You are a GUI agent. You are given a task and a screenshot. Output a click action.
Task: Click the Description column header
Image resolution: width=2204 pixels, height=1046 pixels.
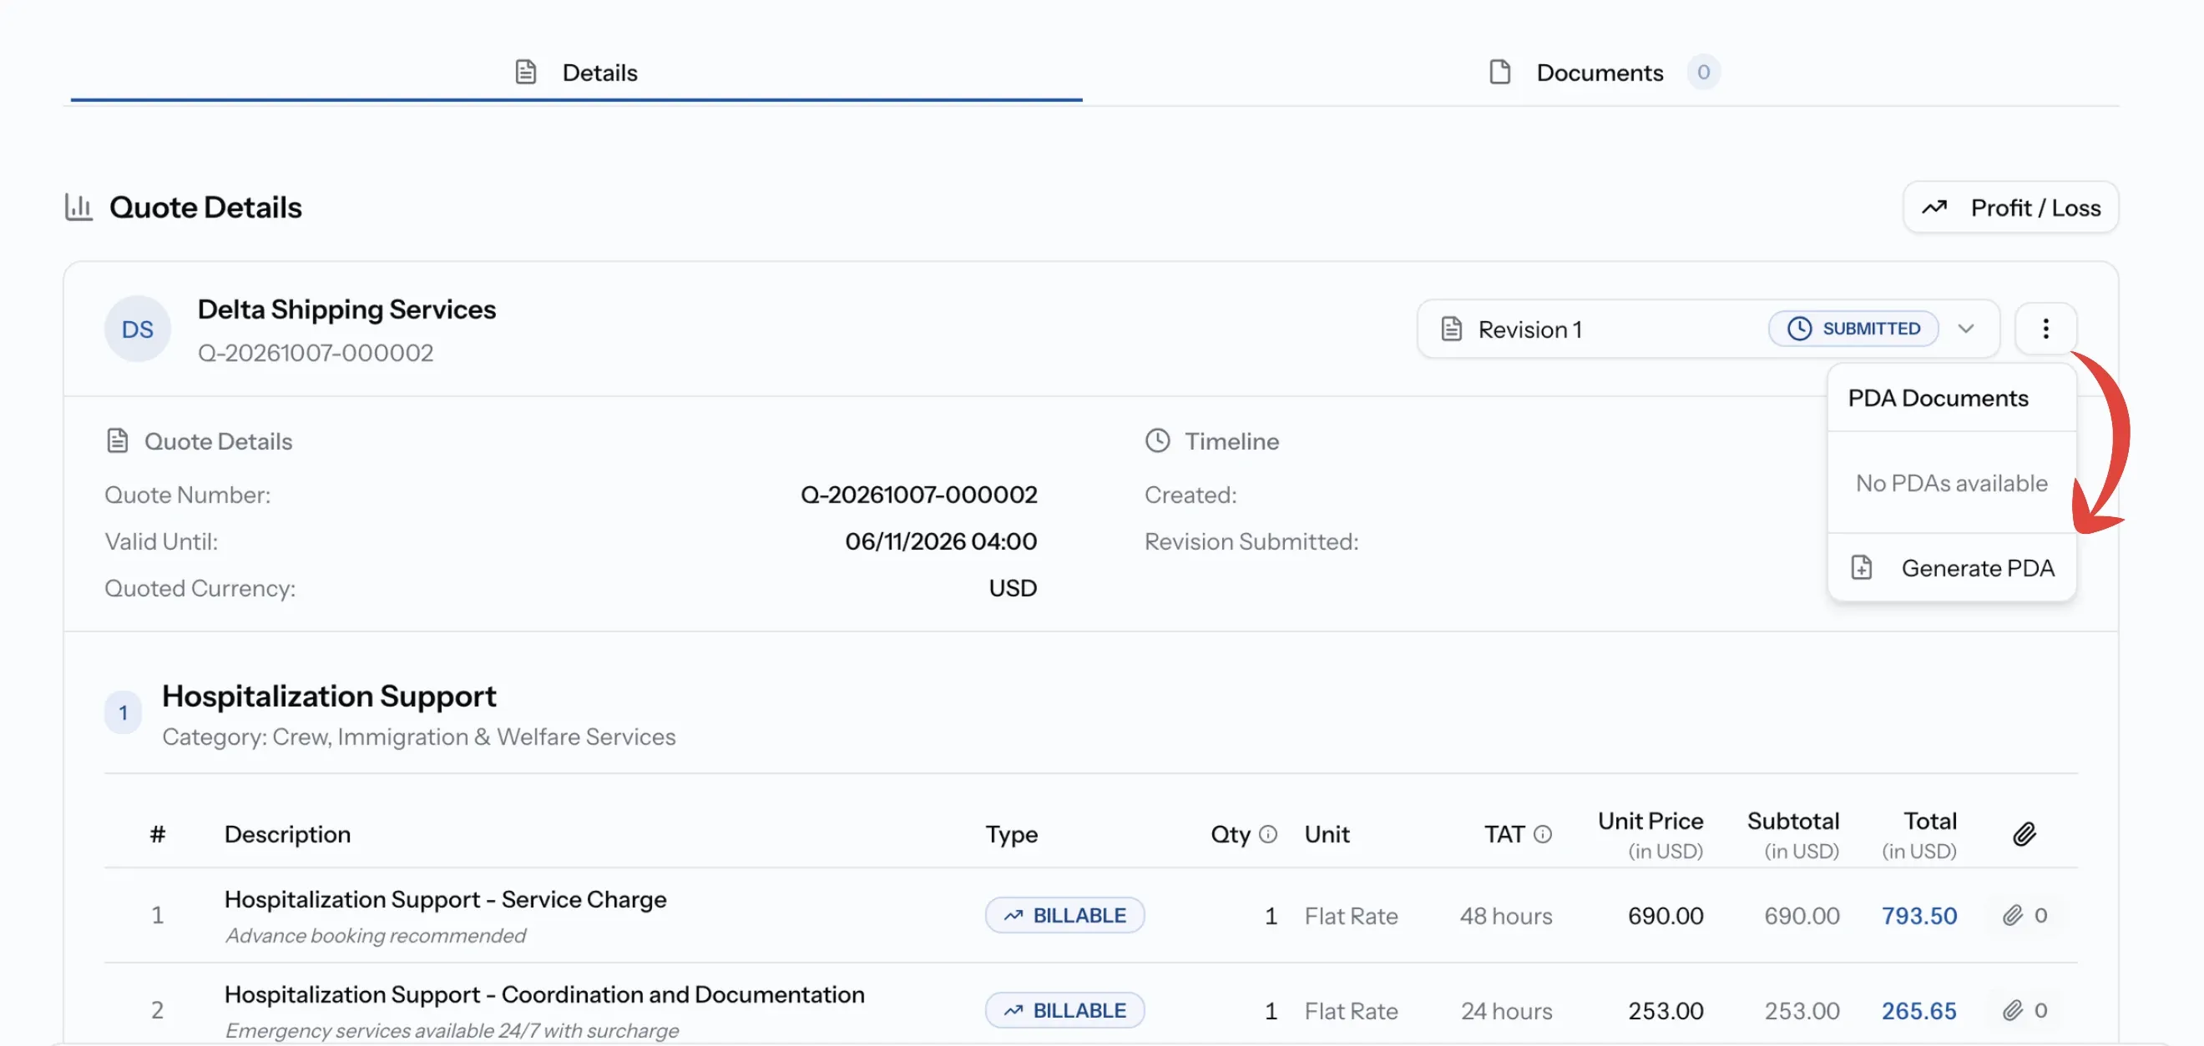[x=287, y=834]
